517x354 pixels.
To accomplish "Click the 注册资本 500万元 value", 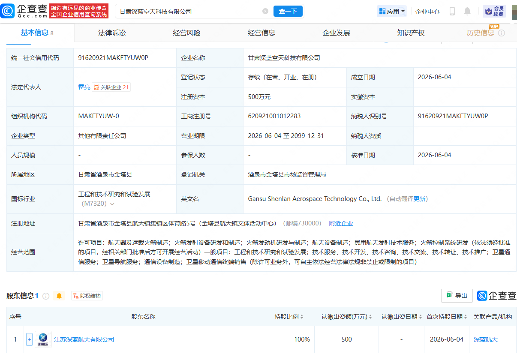I will point(259,97).
